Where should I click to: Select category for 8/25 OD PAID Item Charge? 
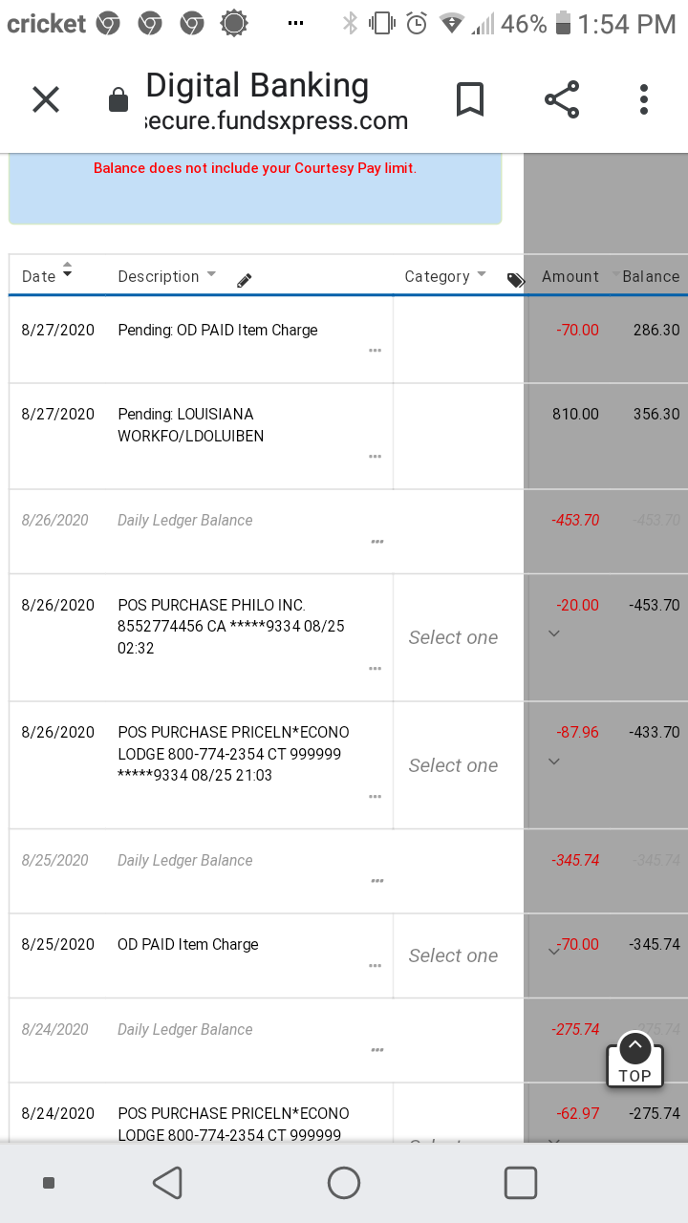tap(453, 955)
